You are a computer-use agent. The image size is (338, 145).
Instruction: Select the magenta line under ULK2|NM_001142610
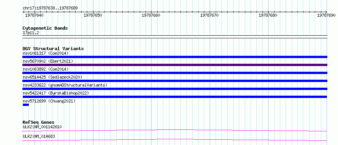click(x=175, y=130)
